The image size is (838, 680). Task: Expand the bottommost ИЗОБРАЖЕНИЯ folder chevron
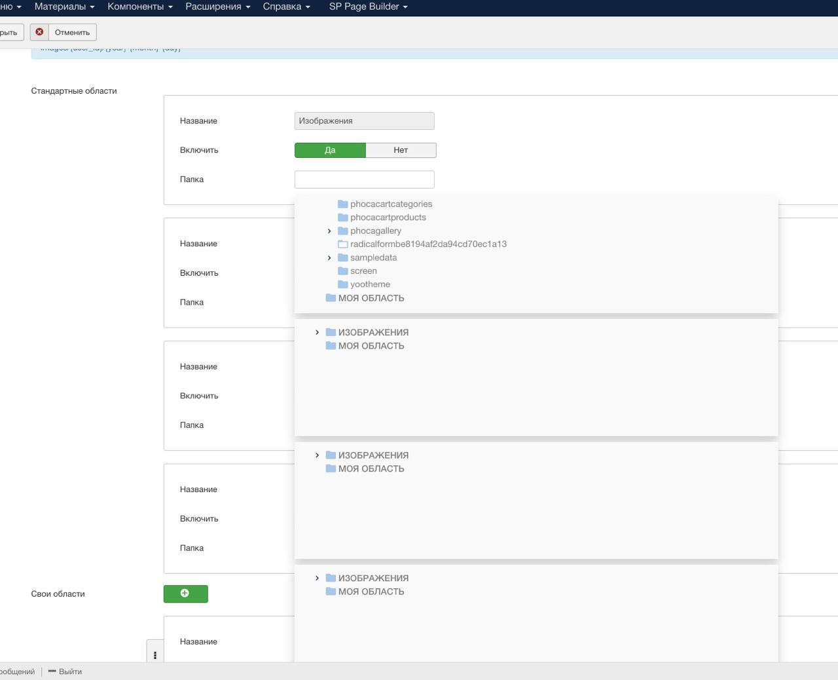pyautogui.click(x=318, y=578)
